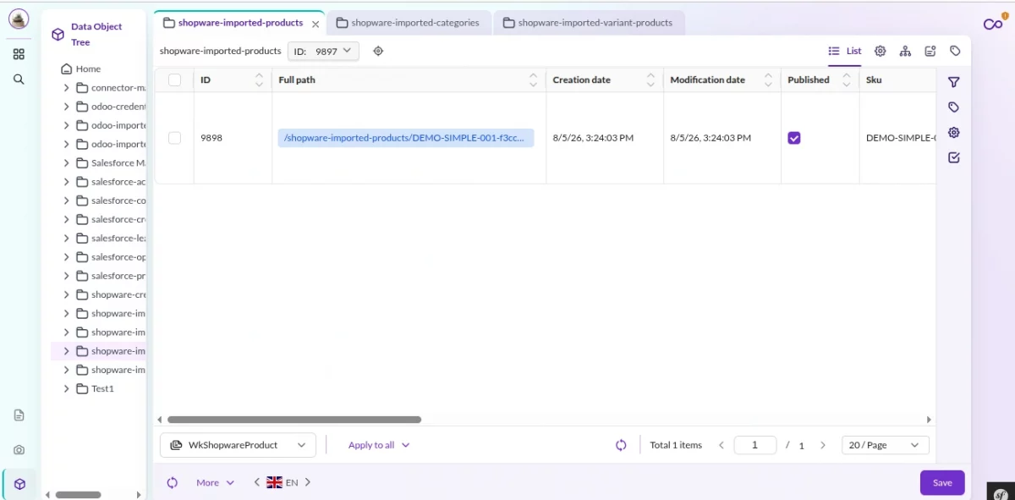Open the Symfony debug toolbar icon

[x=1001, y=493]
